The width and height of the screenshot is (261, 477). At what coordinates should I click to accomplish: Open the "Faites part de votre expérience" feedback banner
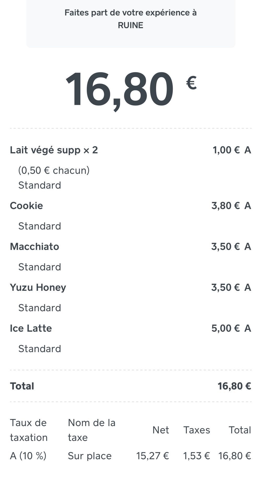pos(130,19)
